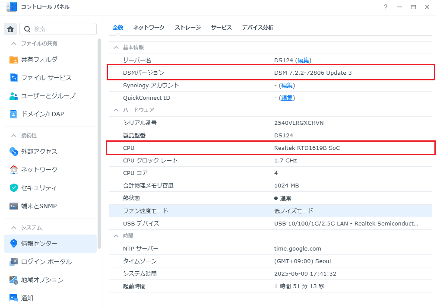
Task: Focus the 検索 search field
Action: point(58,29)
